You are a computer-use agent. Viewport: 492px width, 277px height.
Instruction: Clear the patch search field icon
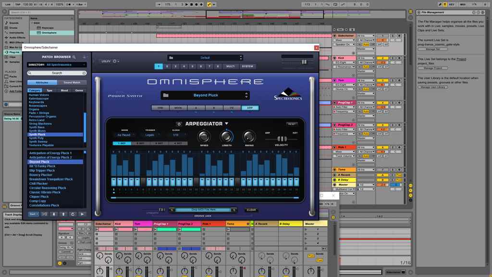click(x=84, y=73)
